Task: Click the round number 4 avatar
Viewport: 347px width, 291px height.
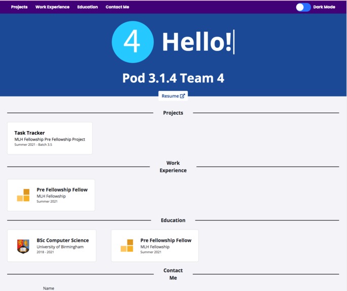Action: coord(132,42)
